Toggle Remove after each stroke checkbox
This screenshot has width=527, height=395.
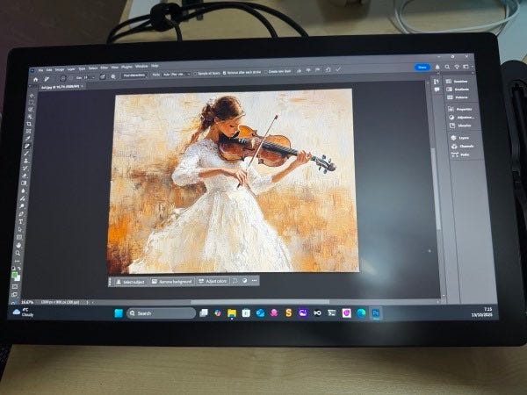[x=224, y=73]
